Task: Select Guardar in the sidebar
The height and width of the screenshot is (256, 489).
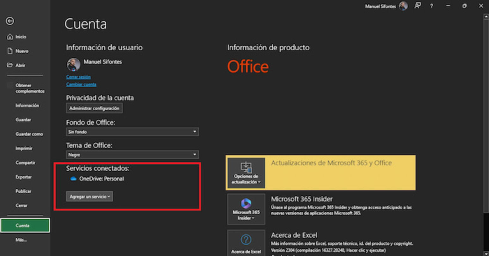Action: 23,120
